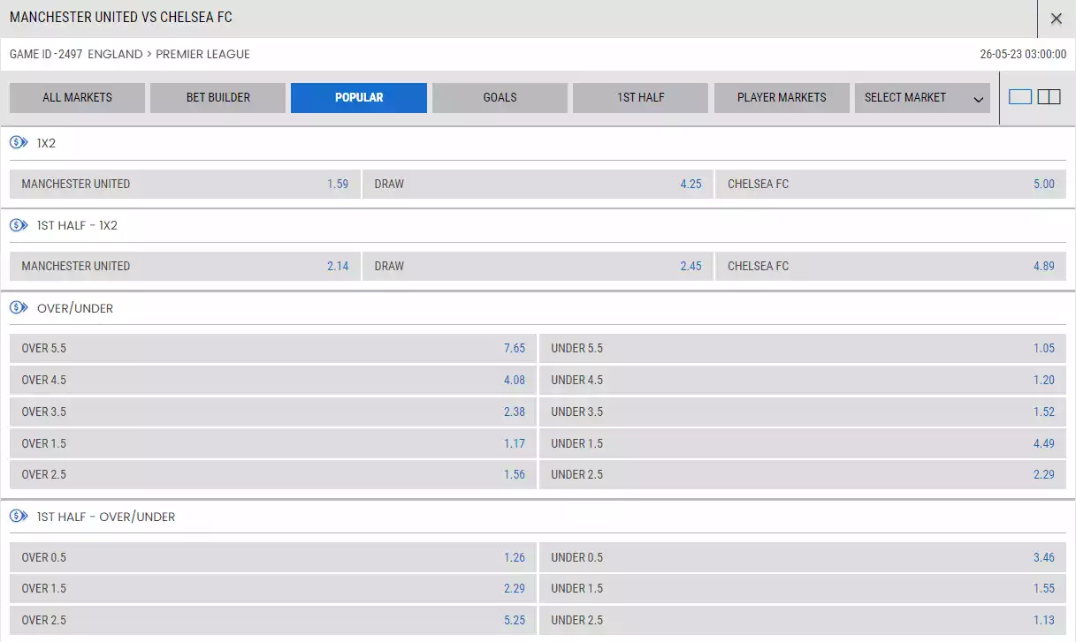Screen dimensions: 1076x642
Task: Pick UNDER 1.5 at 4.49 in OVER/UNDER
Action: pyautogui.click(x=803, y=443)
